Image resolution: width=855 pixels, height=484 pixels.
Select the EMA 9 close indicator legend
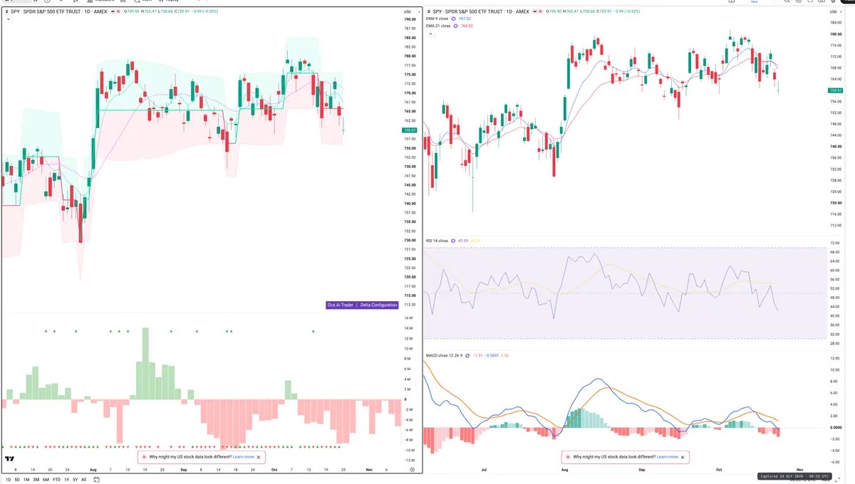[437, 19]
